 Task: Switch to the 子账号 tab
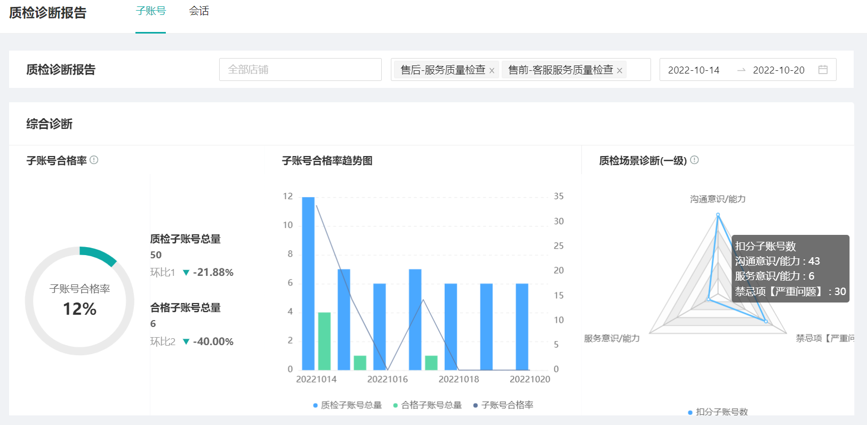pos(150,11)
